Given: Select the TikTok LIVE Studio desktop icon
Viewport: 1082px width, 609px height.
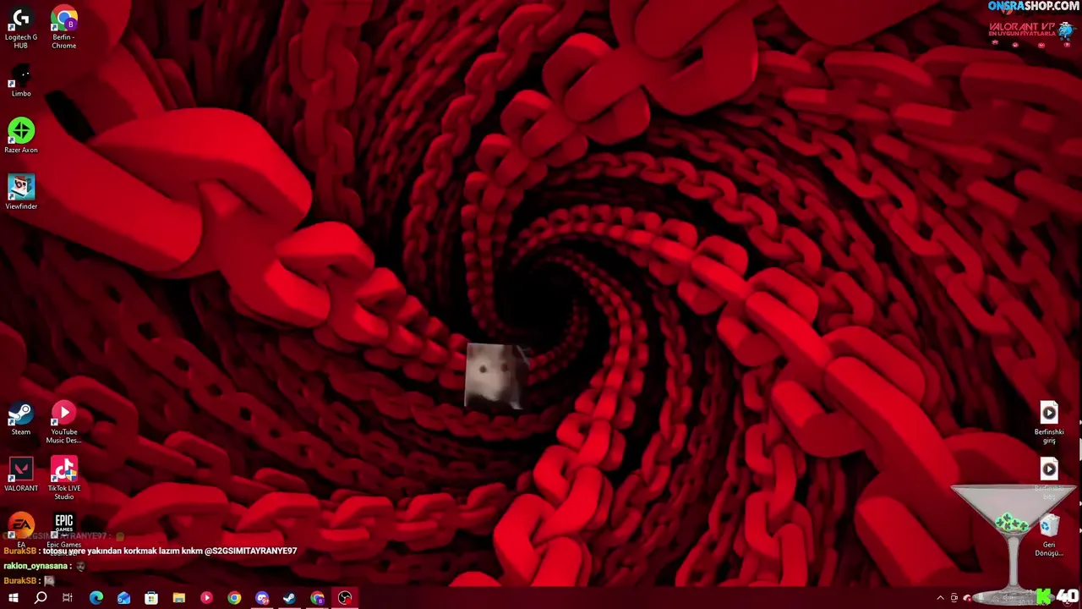Looking at the screenshot, I should point(64,479).
